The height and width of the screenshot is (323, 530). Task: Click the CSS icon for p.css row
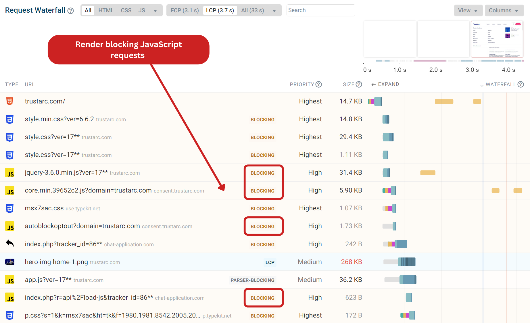pos(10,315)
